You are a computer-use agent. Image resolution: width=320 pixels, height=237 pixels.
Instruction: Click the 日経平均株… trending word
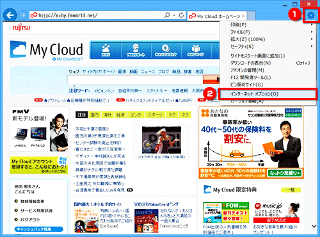point(131,91)
